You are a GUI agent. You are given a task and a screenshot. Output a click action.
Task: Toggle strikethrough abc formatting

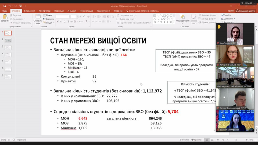71,21
